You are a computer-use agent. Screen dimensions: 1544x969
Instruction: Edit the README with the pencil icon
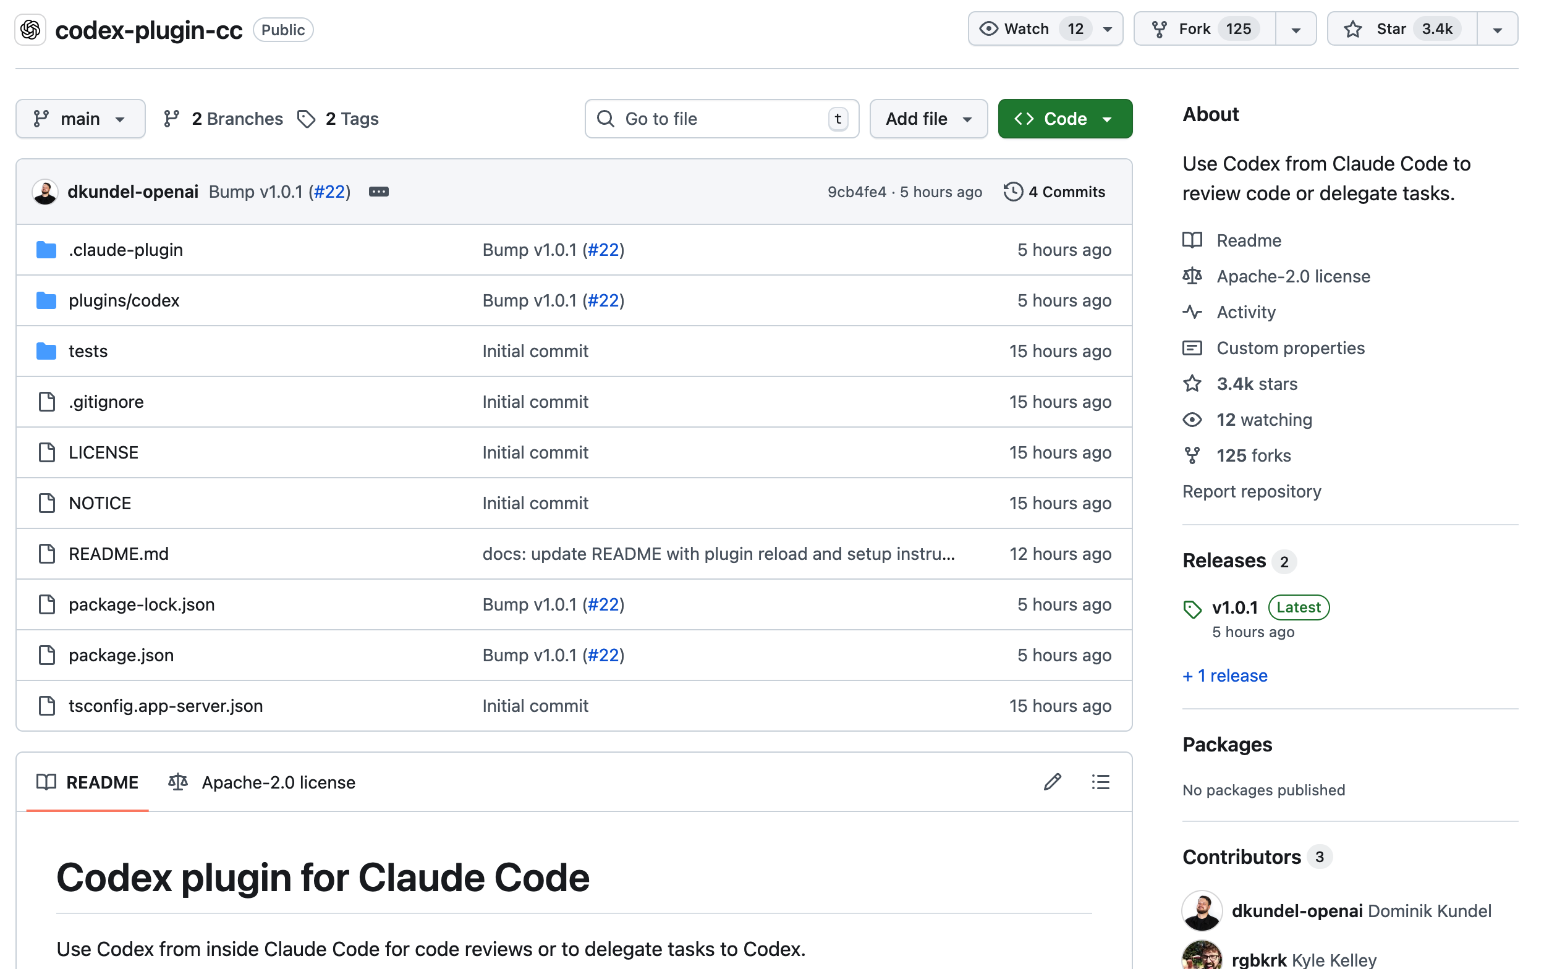click(x=1052, y=782)
